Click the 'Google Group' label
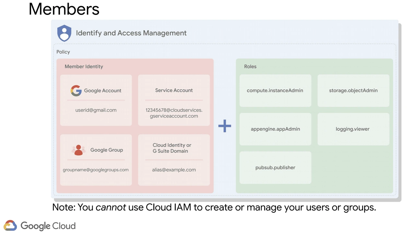The height and width of the screenshot is (233, 415). (x=107, y=150)
